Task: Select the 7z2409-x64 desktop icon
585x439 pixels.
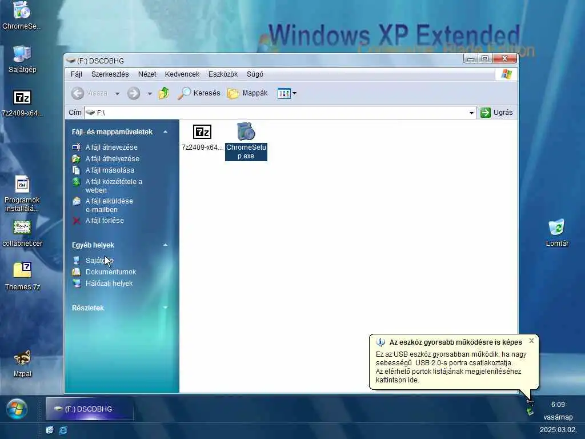Action: [x=22, y=103]
